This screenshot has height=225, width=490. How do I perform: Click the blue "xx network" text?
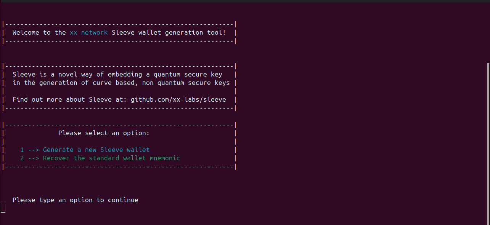tap(88, 33)
